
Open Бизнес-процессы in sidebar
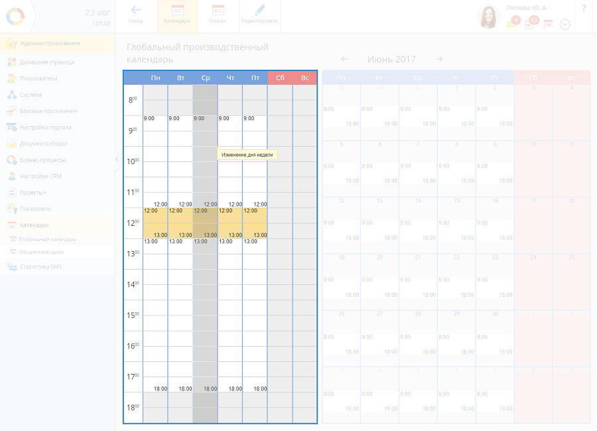pos(57,160)
